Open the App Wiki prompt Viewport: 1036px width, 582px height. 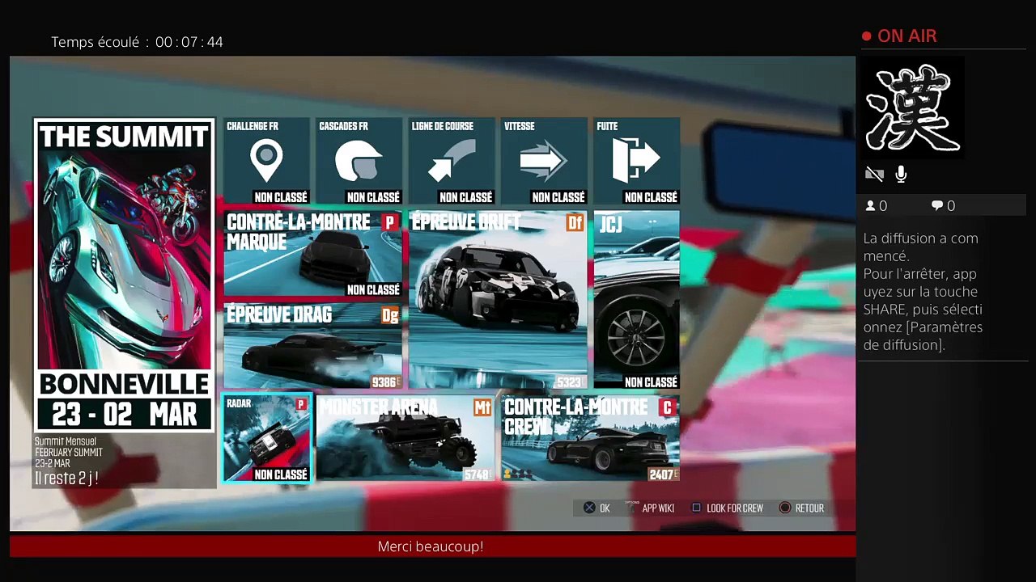tap(651, 508)
